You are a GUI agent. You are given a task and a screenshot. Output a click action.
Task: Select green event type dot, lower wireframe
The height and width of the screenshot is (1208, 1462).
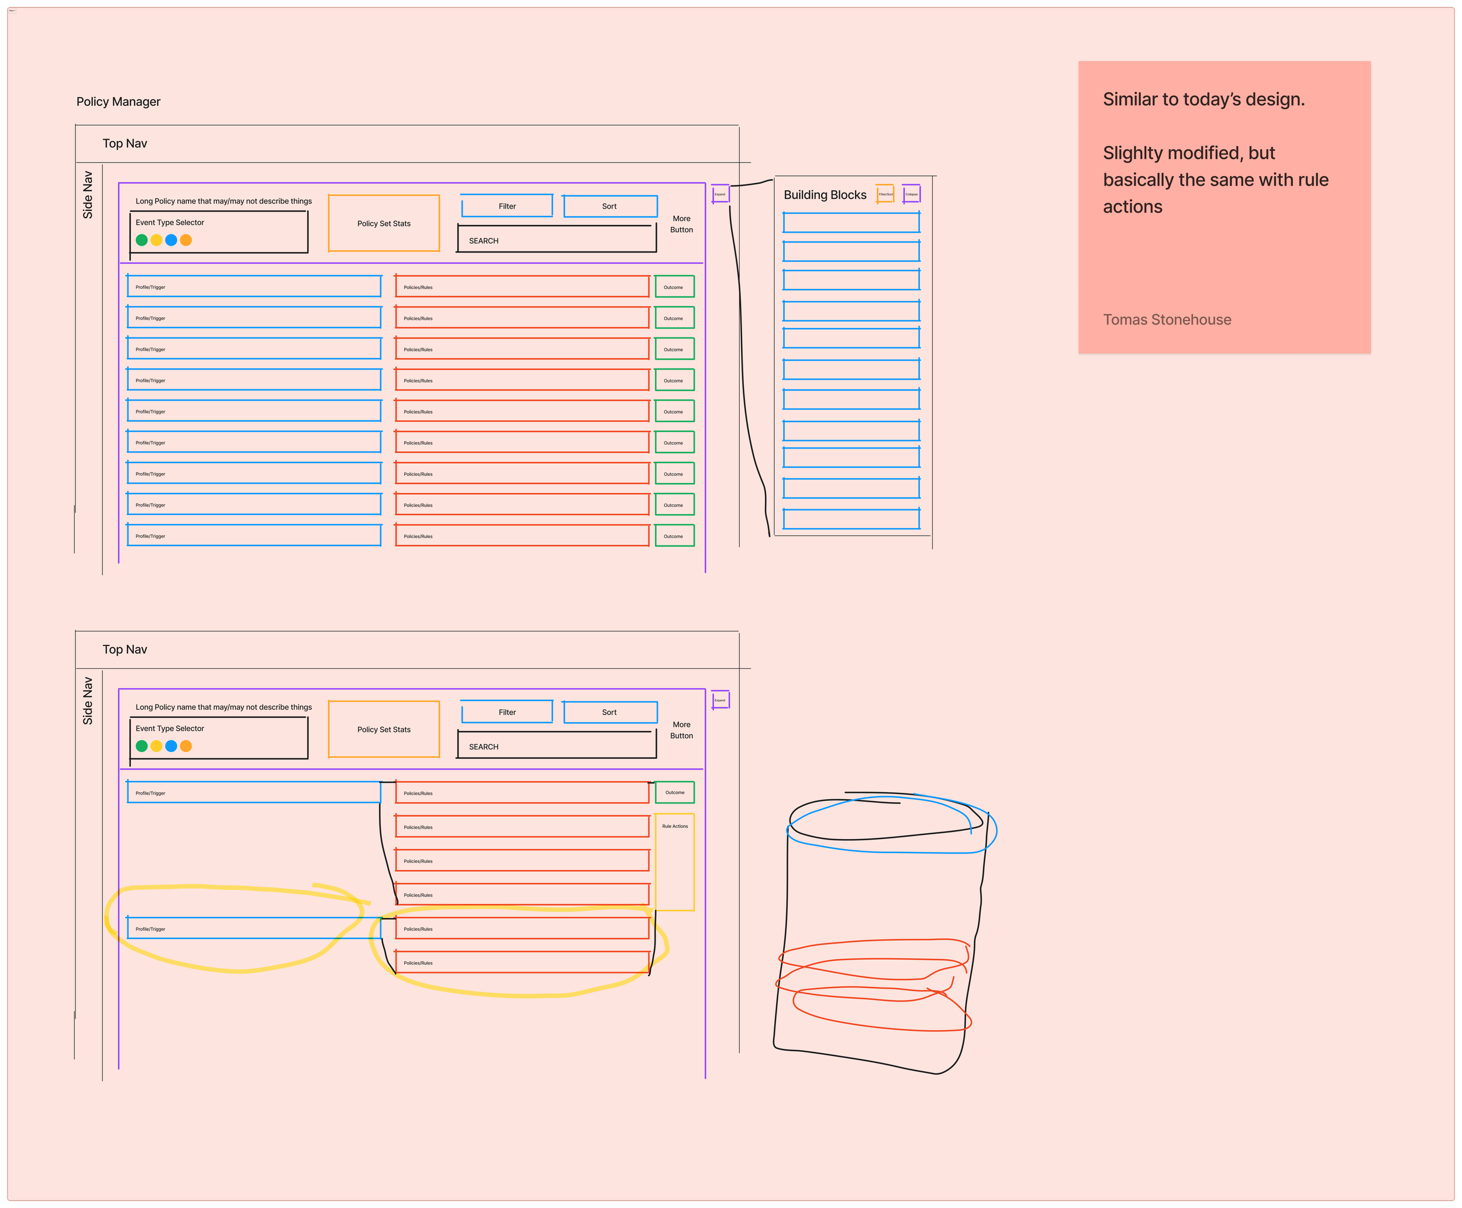pyautogui.click(x=142, y=746)
